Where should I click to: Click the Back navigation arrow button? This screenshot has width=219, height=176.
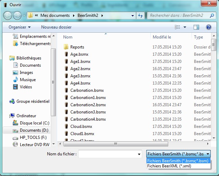tap(8, 15)
